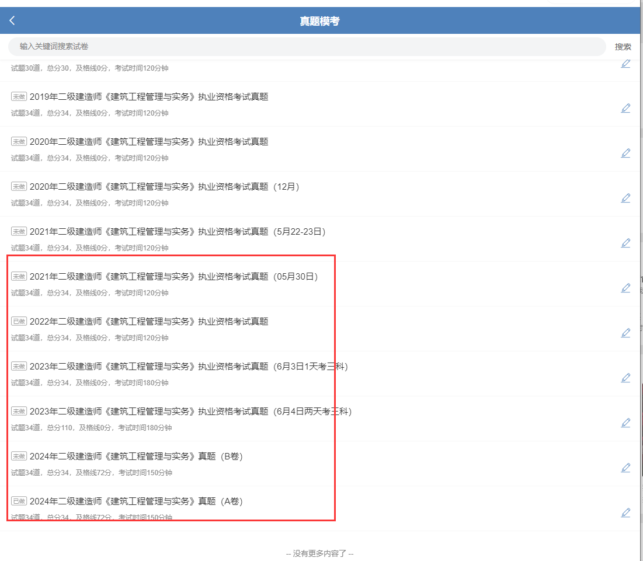Go back using the header arrow
The width and height of the screenshot is (643, 561).
[12, 20]
